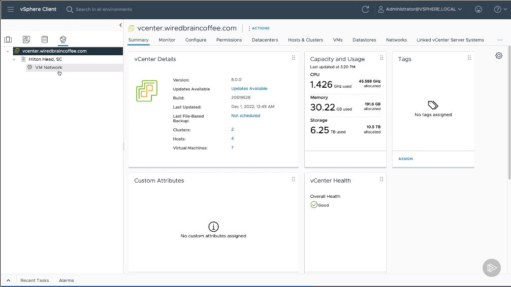This screenshot has width=511, height=287.
Task: Open the feedback smiley icon
Action: click(478, 9)
